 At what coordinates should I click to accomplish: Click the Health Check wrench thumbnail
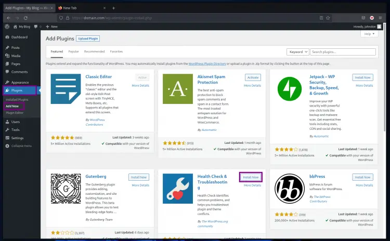click(178, 189)
